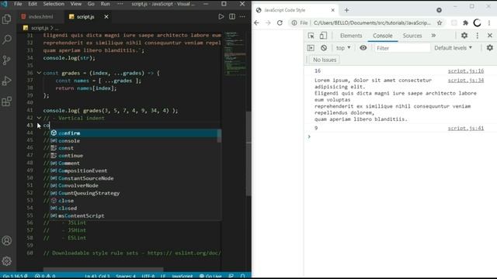Close the script.js editor tab
Screen dimensions: 497x279
(106, 16)
